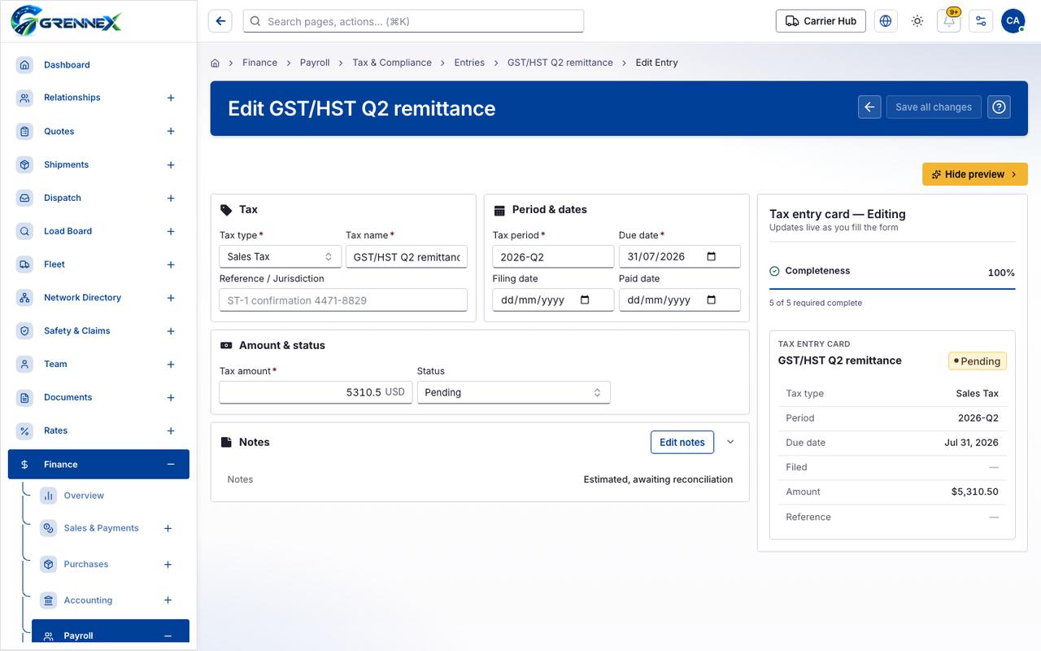This screenshot has height=651, width=1041.
Task: Expand the Accounting submenu
Action: click(168, 601)
